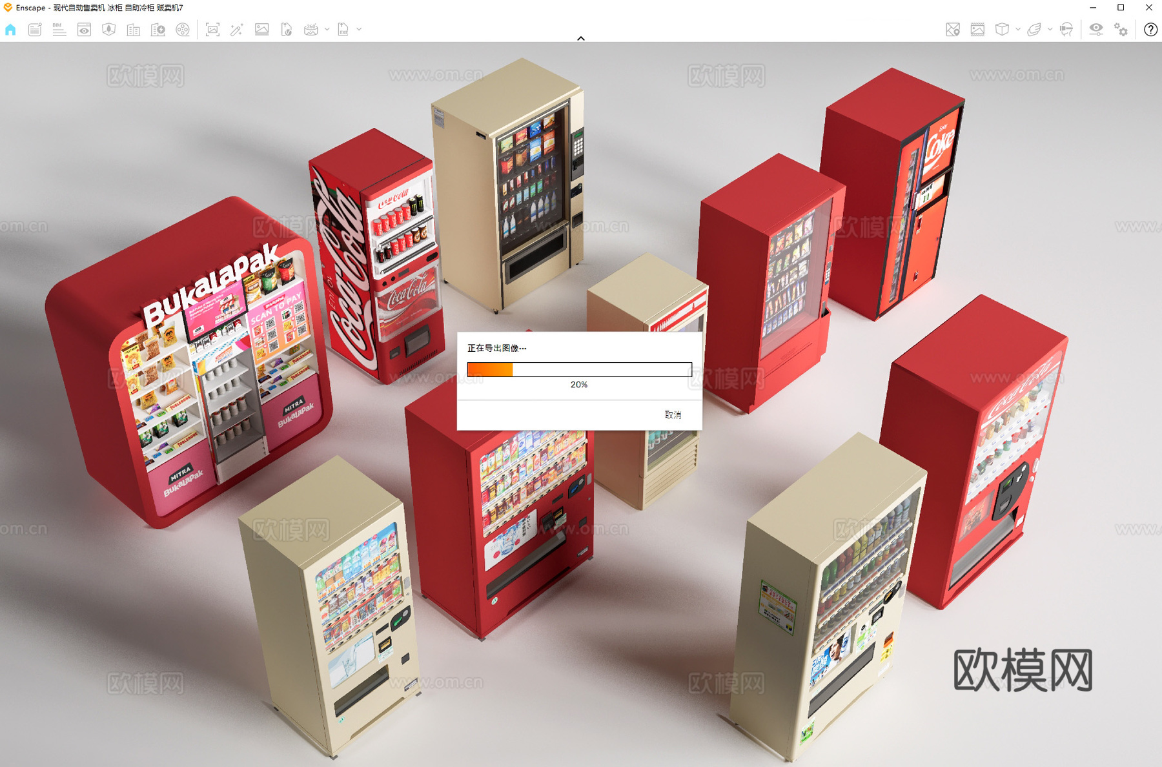Expand the fly mode dropdown arrow
1162x767 pixels.
(1050, 30)
